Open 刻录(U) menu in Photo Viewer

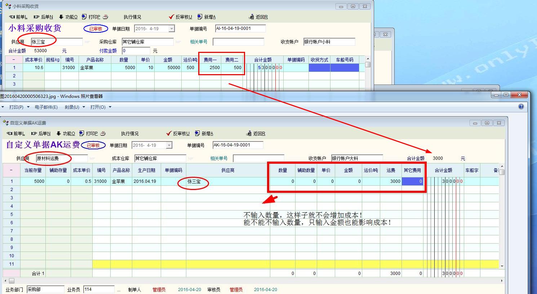pos(75,107)
